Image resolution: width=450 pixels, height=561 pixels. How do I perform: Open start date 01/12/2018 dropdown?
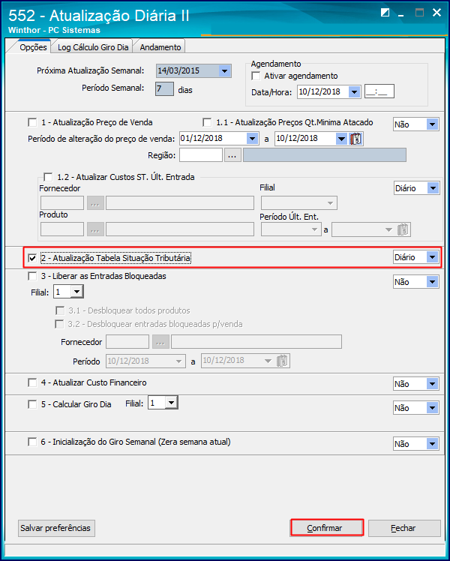point(253,139)
